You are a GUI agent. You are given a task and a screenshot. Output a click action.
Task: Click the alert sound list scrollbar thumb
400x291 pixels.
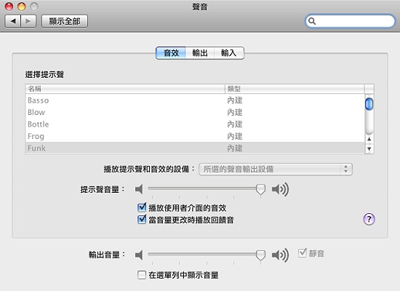click(369, 104)
